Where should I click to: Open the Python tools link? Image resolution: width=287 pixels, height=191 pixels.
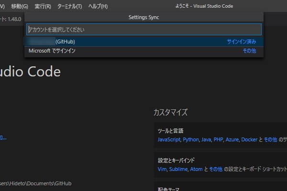pos(191,139)
